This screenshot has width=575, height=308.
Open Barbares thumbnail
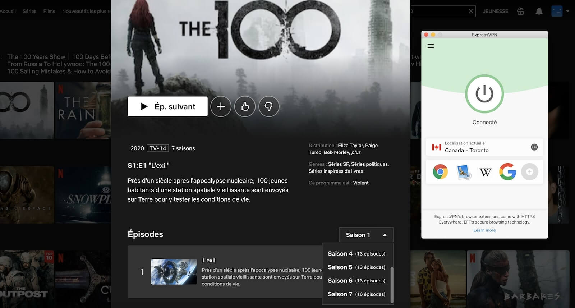[x=518, y=279]
